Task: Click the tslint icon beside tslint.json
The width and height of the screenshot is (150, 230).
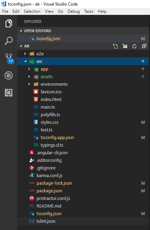Action: coord(32,221)
